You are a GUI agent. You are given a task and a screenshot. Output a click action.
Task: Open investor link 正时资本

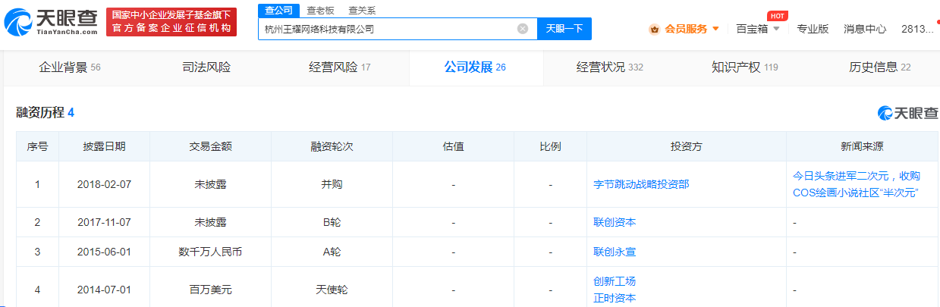click(x=615, y=298)
